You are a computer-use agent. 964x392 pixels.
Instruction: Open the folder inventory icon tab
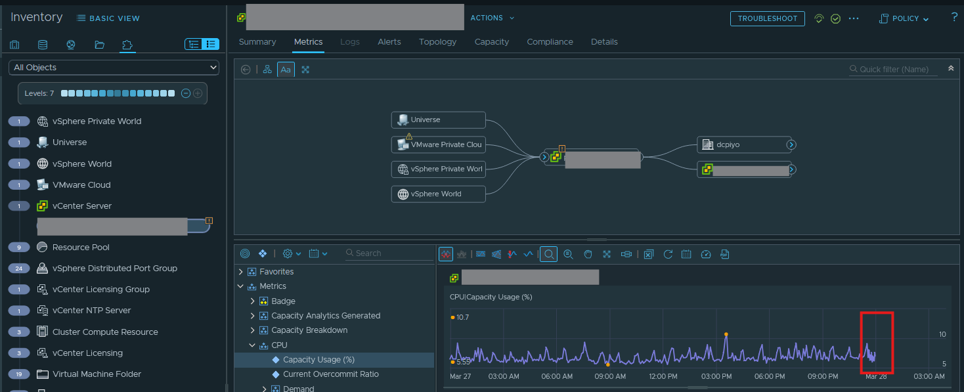click(99, 45)
